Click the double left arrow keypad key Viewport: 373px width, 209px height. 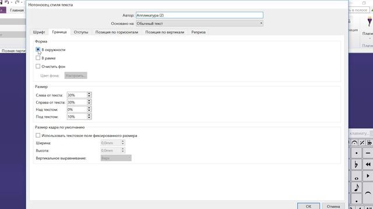click(368, 164)
